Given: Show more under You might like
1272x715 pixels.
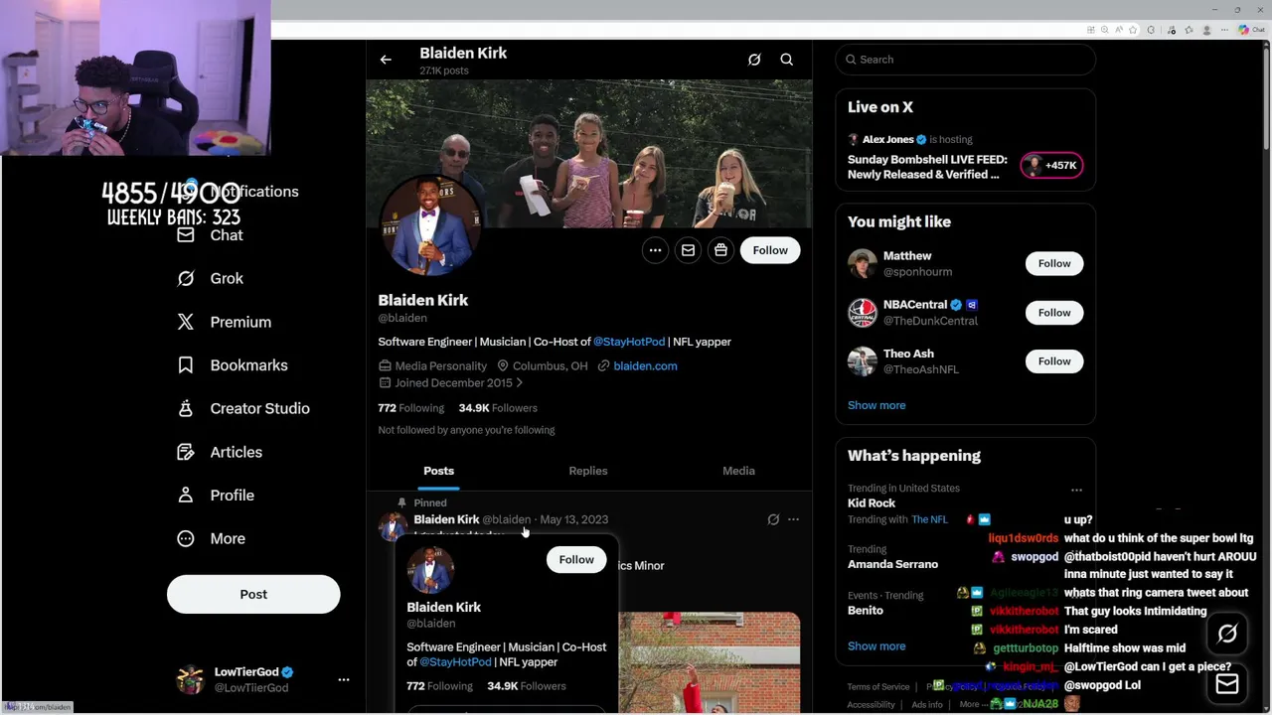Looking at the screenshot, I should pyautogui.click(x=876, y=405).
